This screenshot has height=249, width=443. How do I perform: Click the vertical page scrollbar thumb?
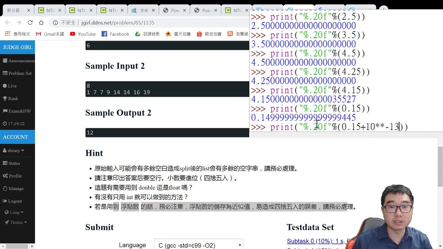[x=440, y=167]
